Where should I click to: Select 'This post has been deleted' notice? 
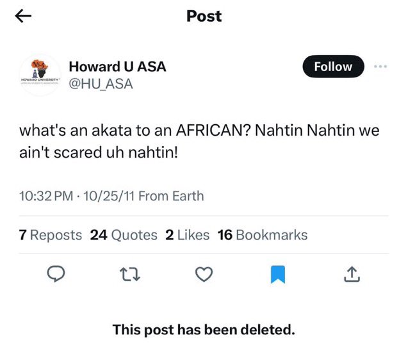click(x=204, y=330)
